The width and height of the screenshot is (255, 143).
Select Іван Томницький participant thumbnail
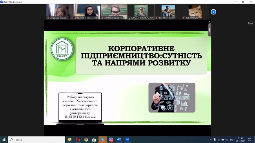(x=168, y=12)
